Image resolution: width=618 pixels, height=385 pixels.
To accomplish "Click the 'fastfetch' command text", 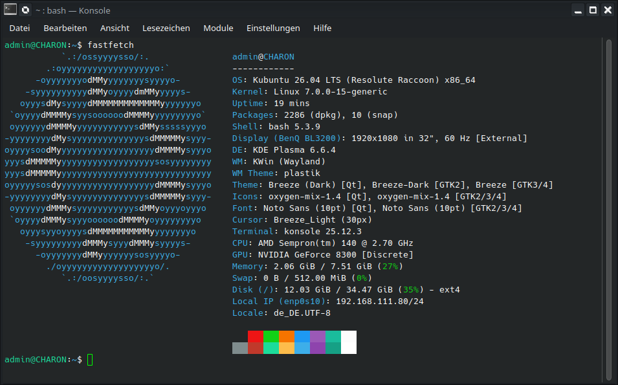I will click(111, 45).
